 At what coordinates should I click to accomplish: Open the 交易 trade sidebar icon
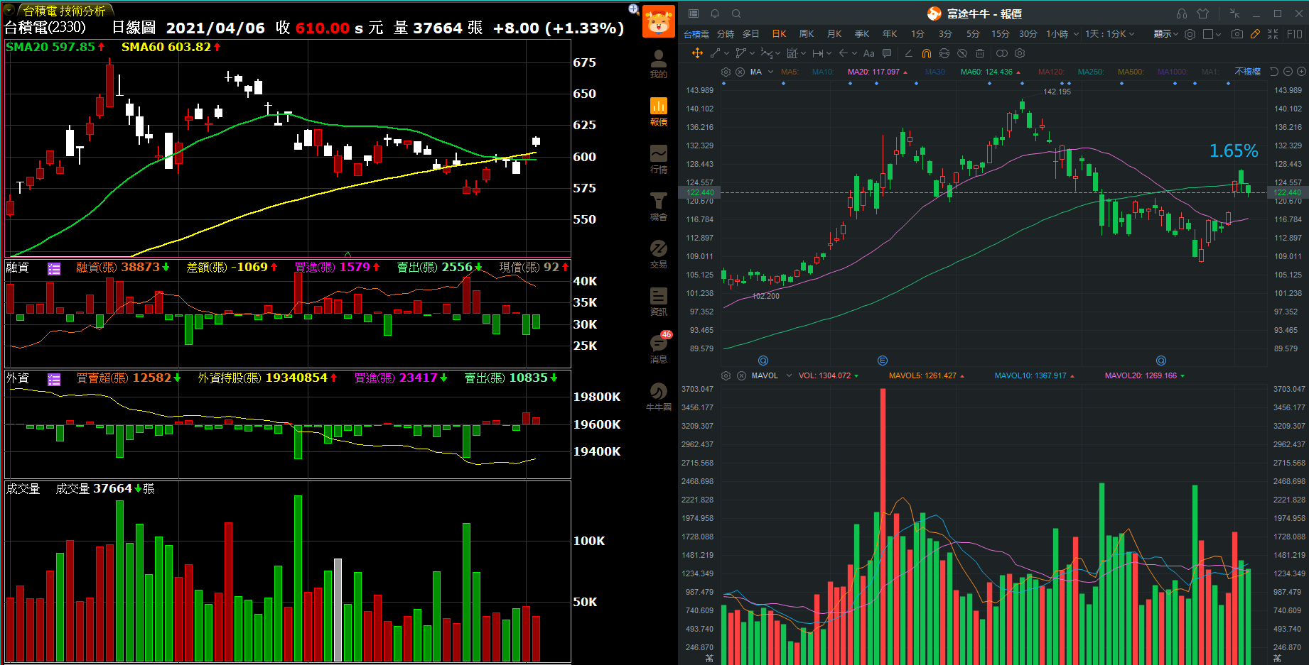pyautogui.click(x=659, y=254)
